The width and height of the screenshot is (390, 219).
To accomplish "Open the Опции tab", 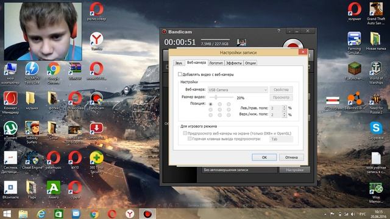I will click(x=250, y=63).
